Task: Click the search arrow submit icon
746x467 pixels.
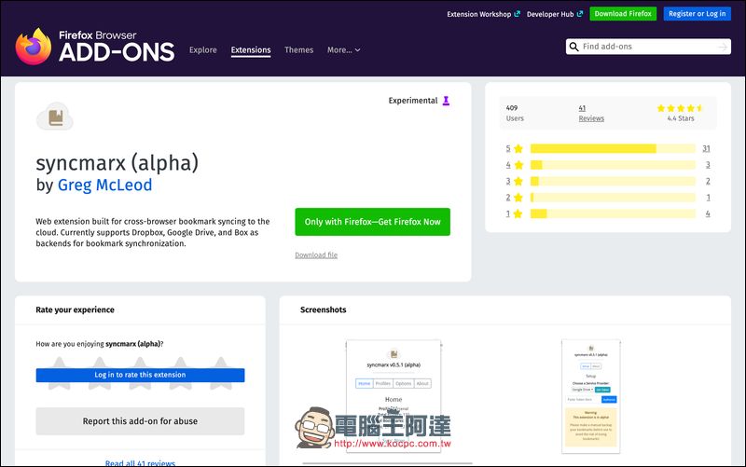Action: (722, 47)
